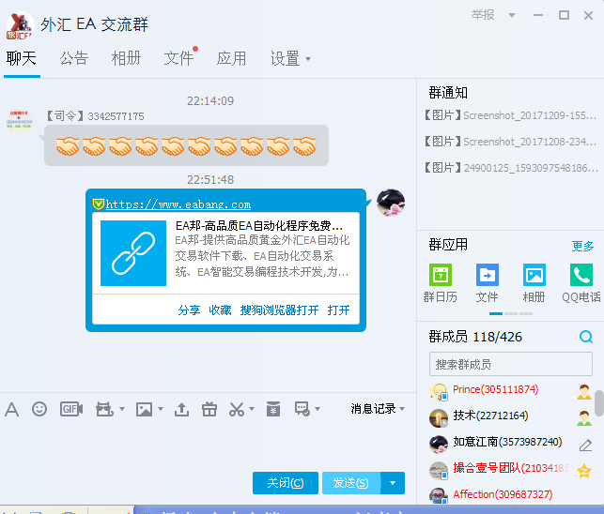
Task: Open notice Screenshot_20171208-234…
Action: click(510, 142)
